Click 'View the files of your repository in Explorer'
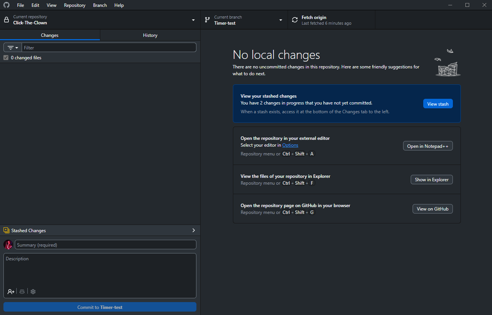The image size is (492, 315). (285, 176)
